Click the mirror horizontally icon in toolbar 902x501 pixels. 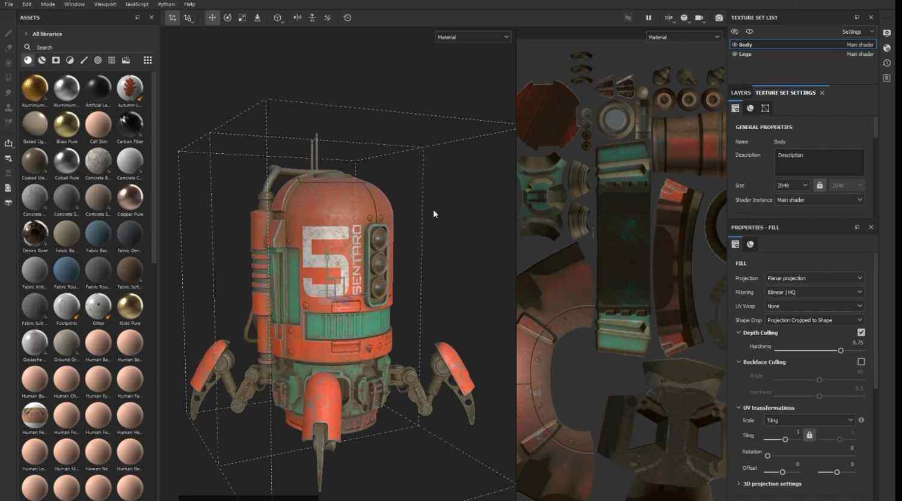[298, 18]
